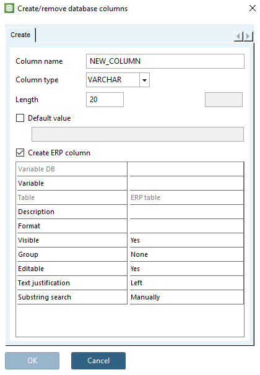Click the Length field showing 20
This screenshot has height=375, width=260.
(x=105, y=100)
